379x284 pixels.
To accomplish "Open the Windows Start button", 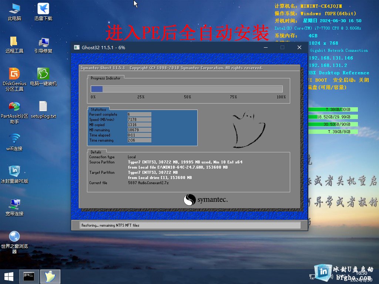I will click(x=9, y=277).
